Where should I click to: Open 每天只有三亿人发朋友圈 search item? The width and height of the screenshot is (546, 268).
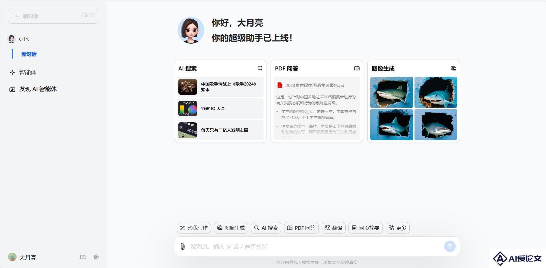220,130
